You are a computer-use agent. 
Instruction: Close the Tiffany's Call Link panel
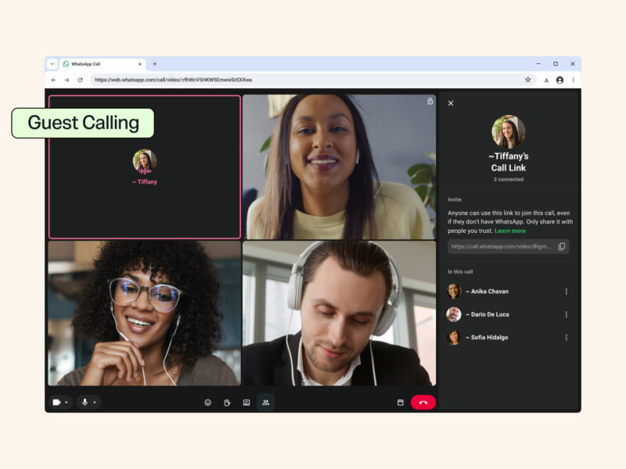451,103
